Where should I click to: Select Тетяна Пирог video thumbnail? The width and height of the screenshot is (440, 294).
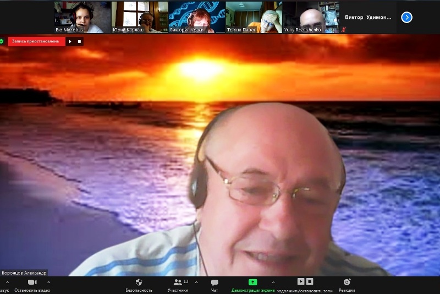coord(254,17)
